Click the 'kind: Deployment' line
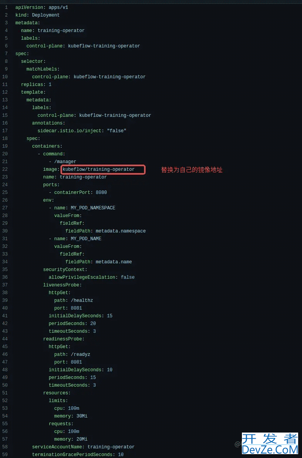Viewport: 302px width, 458px height. point(37,15)
